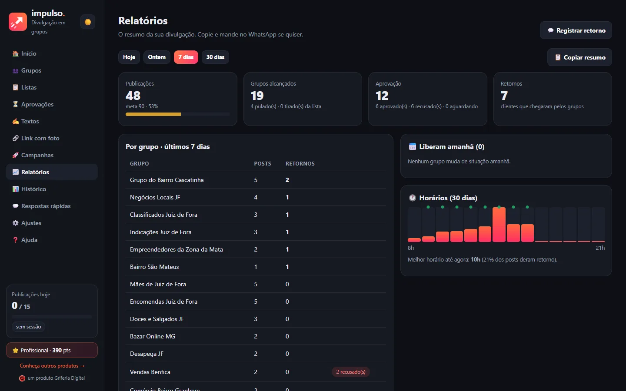Select the 7 dias period filter
626x391 pixels.
pos(186,57)
